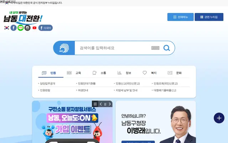Click the Namdong emblem in search bar
This screenshot has width=228, height=143.
click(x=64, y=48)
